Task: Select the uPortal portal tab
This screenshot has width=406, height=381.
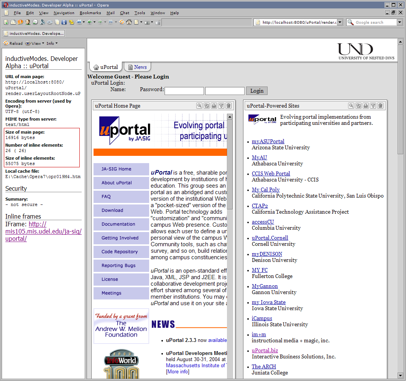Action: click(x=106, y=67)
